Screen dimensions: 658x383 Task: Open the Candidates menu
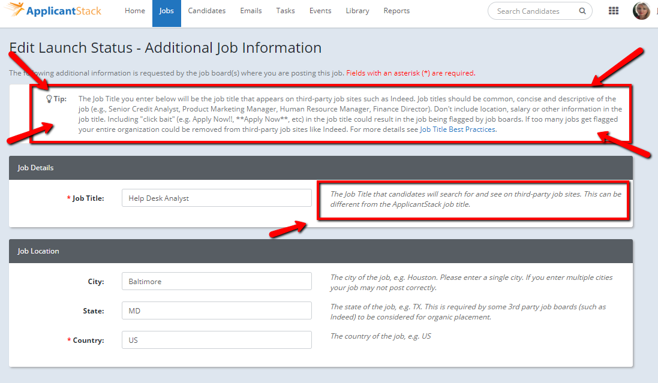(207, 11)
